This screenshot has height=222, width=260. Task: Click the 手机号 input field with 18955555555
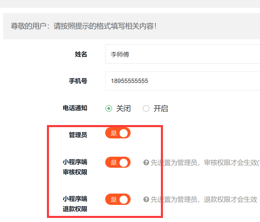pos(182,81)
